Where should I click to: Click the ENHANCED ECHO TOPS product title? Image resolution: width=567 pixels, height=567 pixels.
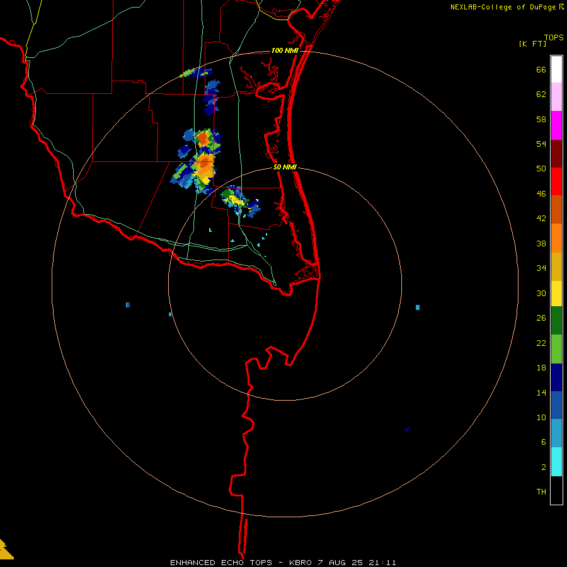(x=223, y=563)
